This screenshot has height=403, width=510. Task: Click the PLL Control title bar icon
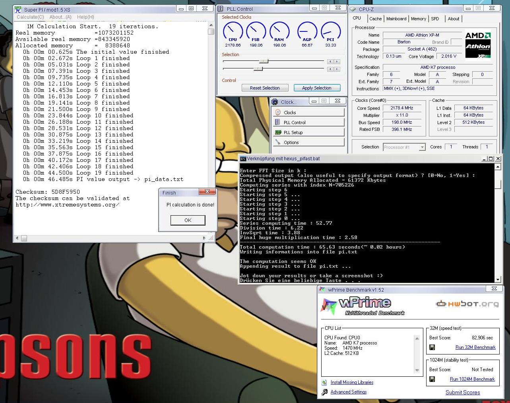pyautogui.click(x=221, y=9)
